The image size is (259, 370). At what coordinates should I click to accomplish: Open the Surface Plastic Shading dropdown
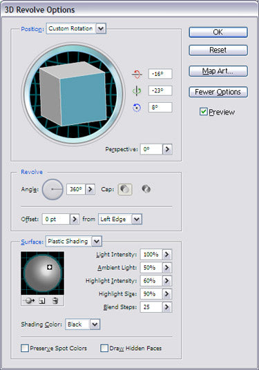97,241
